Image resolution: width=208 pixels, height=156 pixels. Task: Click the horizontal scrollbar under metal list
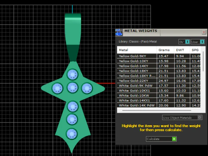pyautogui.click(x=156, y=110)
